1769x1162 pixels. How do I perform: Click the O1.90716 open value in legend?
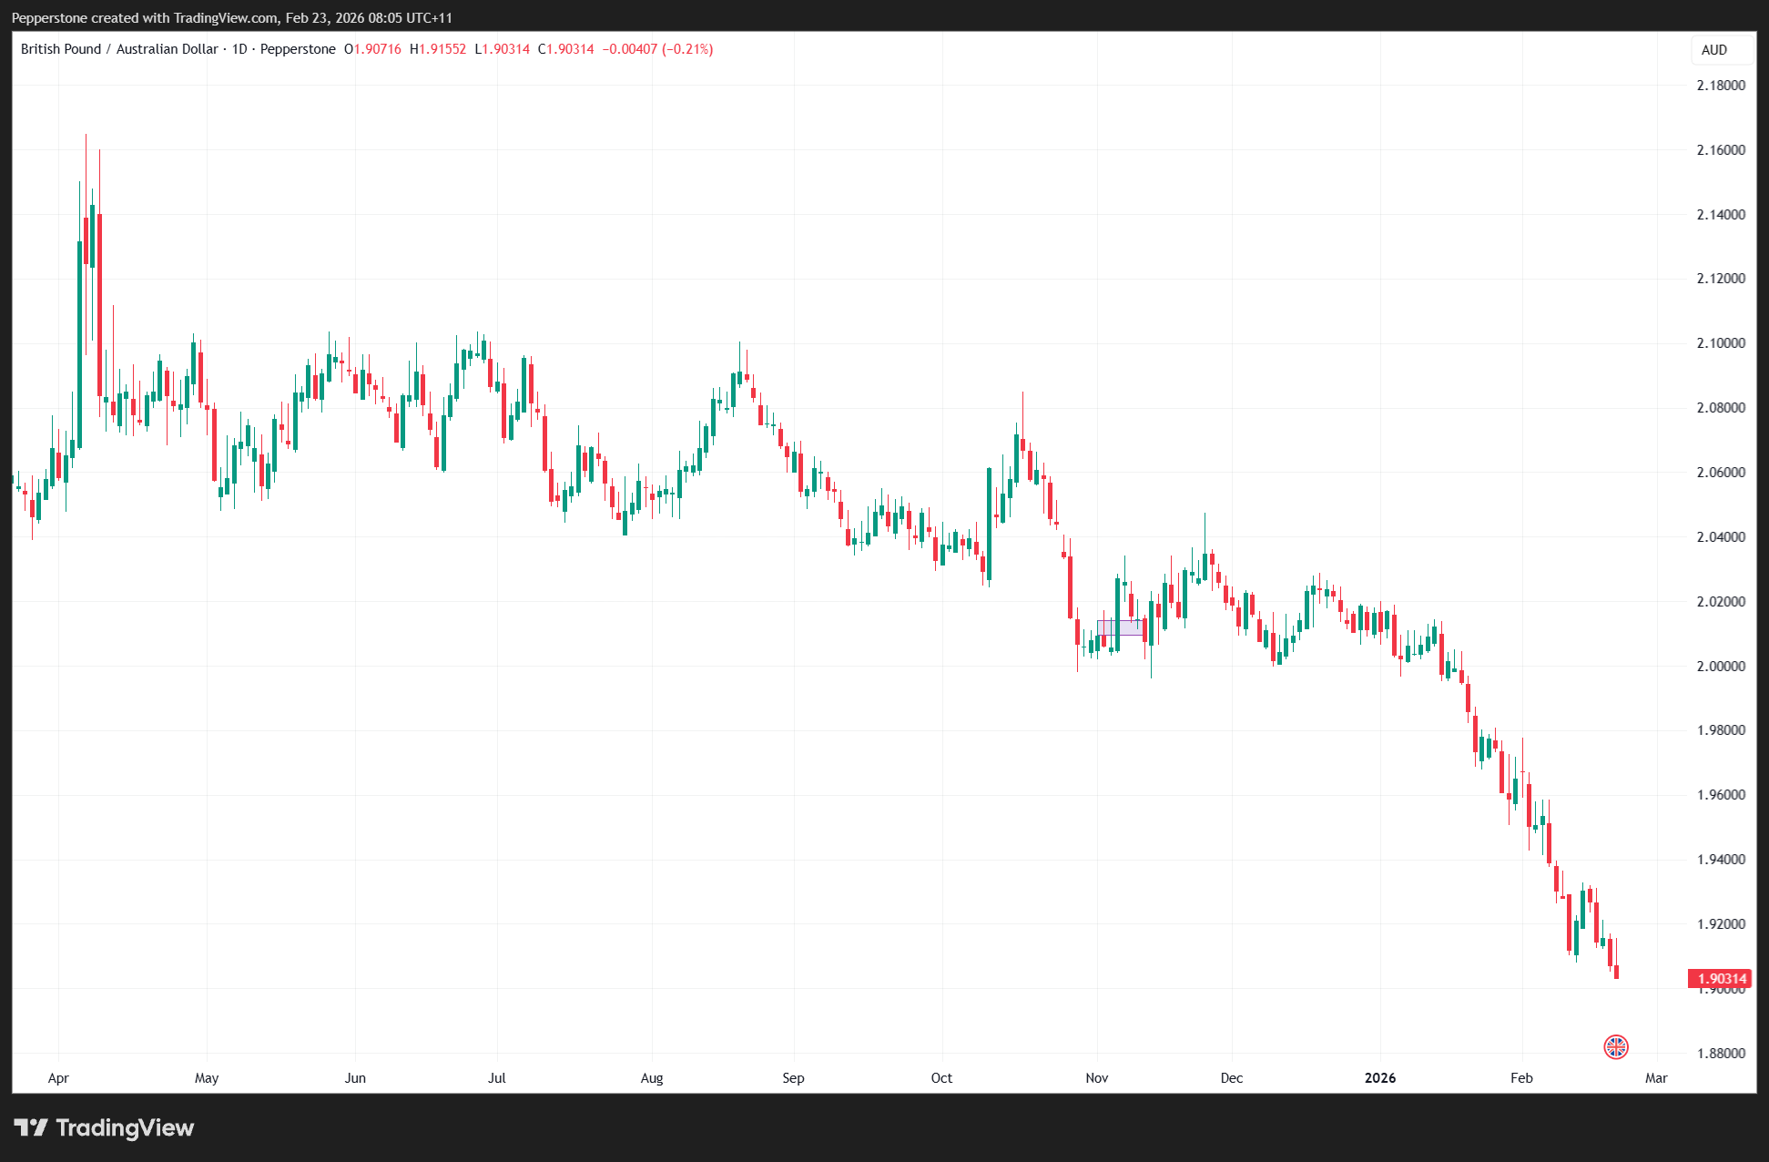click(x=372, y=49)
